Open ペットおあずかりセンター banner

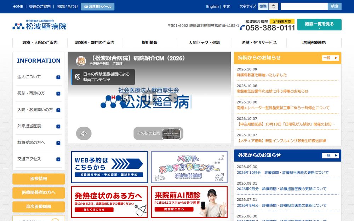click(189, 167)
